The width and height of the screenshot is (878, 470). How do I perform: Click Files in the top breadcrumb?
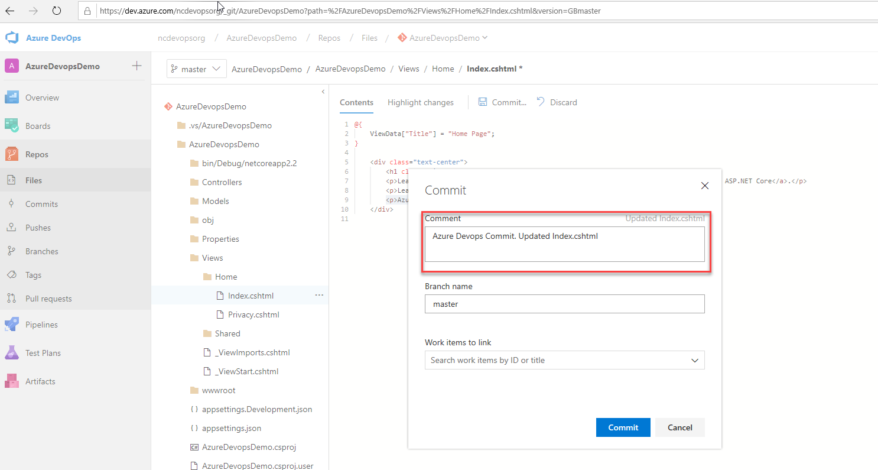click(369, 38)
